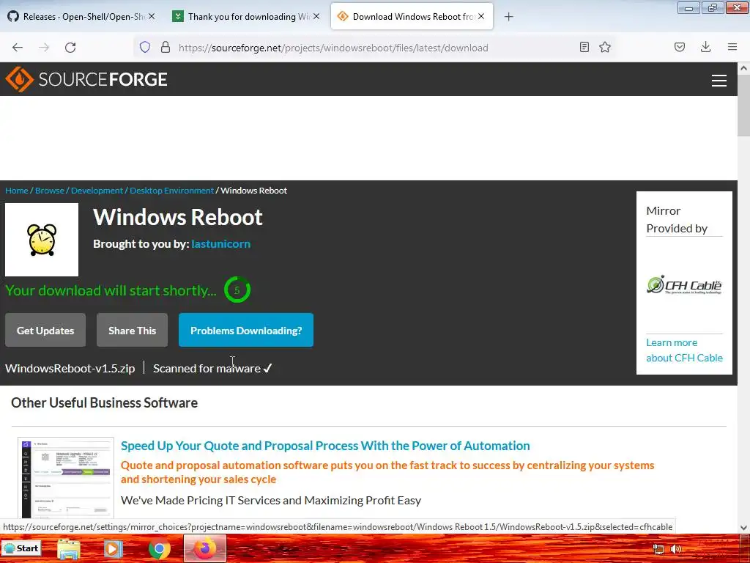Viewport: 750px width, 563px height.
Task: Open the Desktop Environment breadcrumb link
Action: pyautogui.click(x=171, y=191)
